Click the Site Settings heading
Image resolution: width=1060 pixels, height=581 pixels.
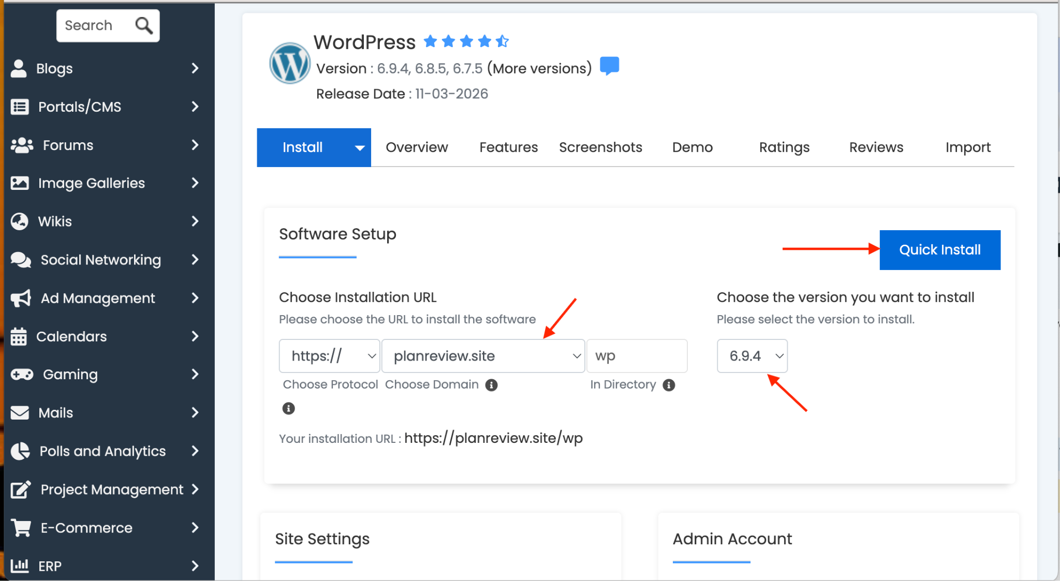coord(322,539)
